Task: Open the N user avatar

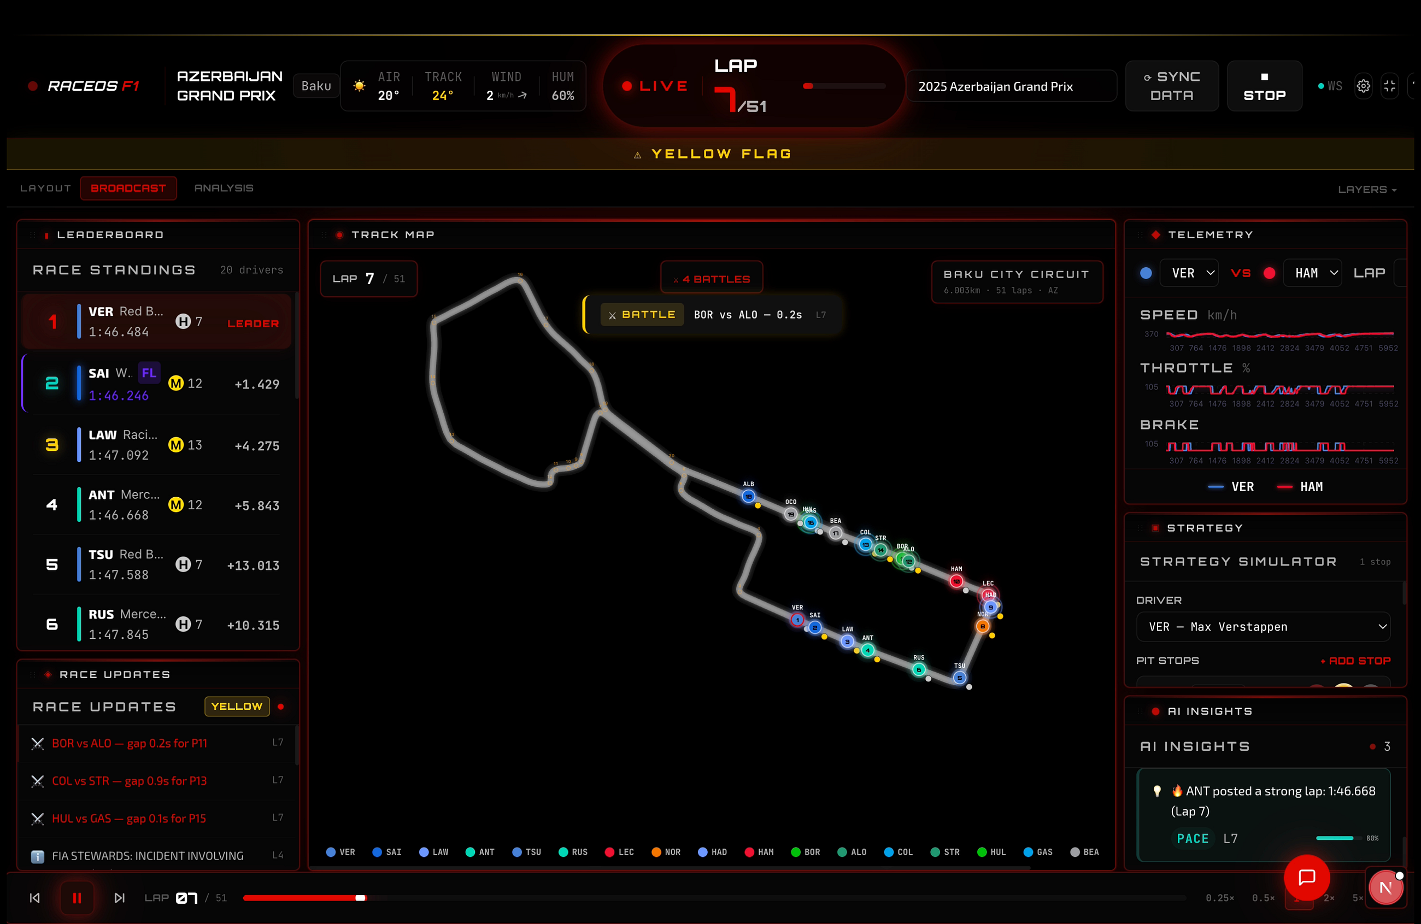Action: (x=1385, y=887)
